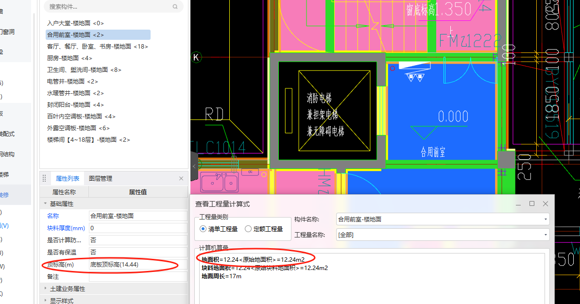Select 水暖管井-楼地面 item
The width and height of the screenshot is (580, 304).
75,93
